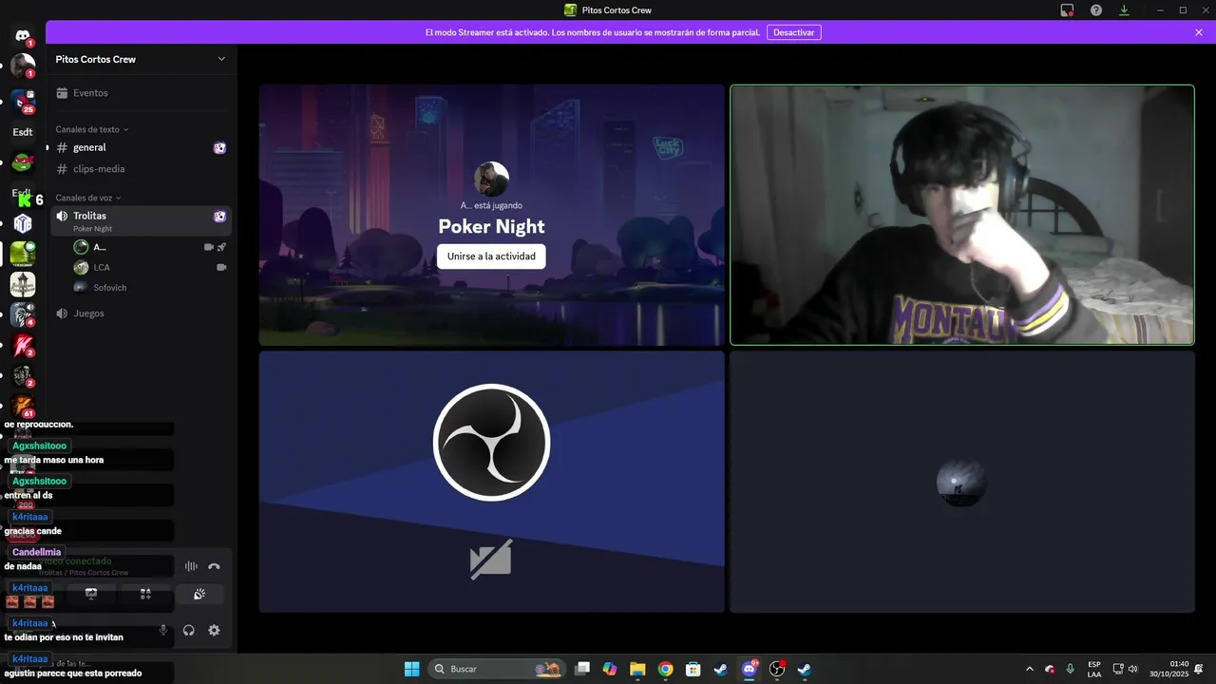Open the Eventos section
The height and width of the screenshot is (684, 1216).
[141, 93]
